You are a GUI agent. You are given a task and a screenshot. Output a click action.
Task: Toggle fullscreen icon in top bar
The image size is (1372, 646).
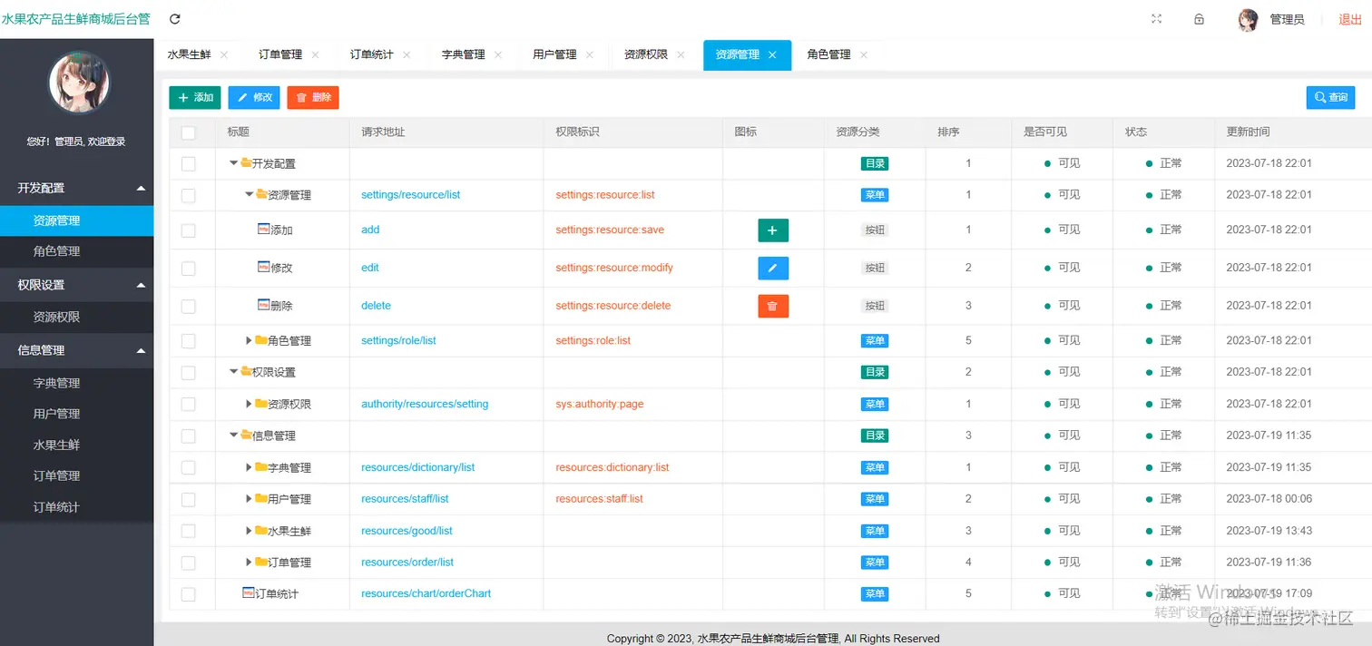click(x=1156, y=19)
